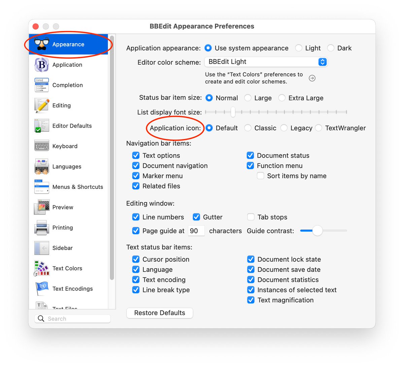This screenshot has width=404, height=366.
Task: Select Languages in the sidebar list
Action: [x=69, y=167]
